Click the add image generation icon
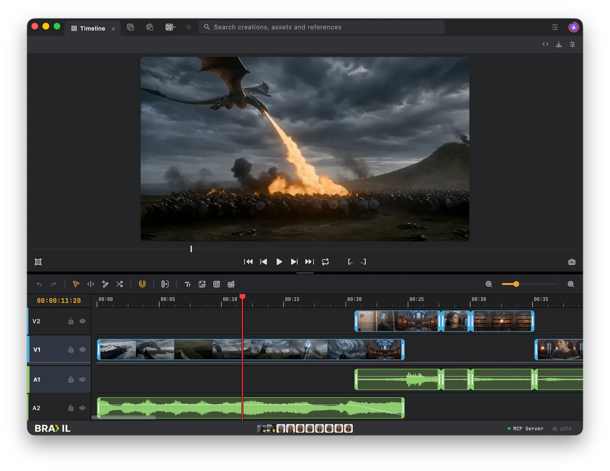610x471 pixels. (202, 284)
